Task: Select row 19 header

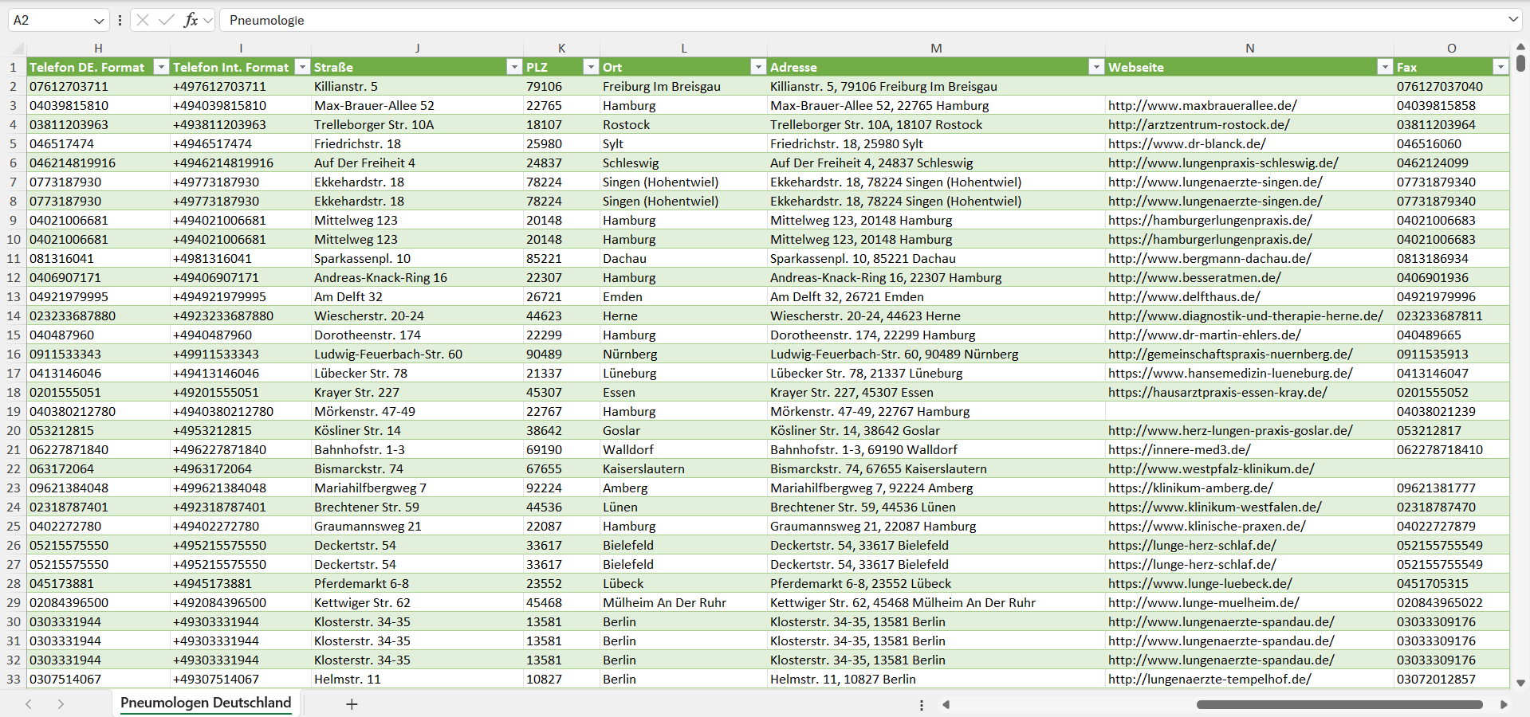Action: coord(13,411)
